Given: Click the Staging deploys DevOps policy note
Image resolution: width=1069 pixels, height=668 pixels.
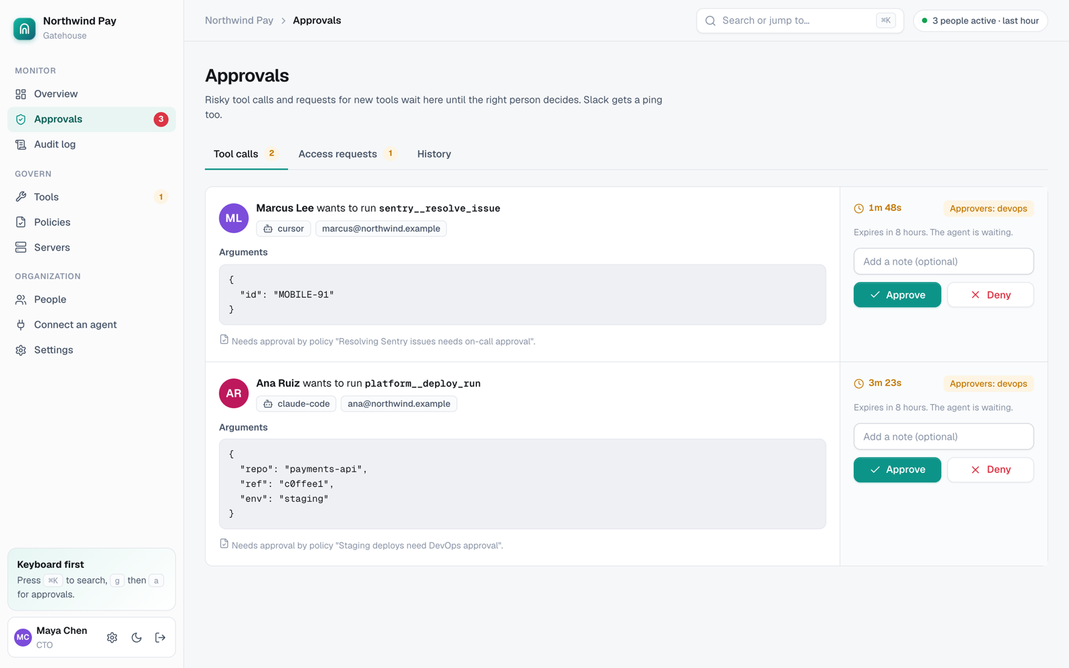Looking at the screenshot, I should click(361, 545).
